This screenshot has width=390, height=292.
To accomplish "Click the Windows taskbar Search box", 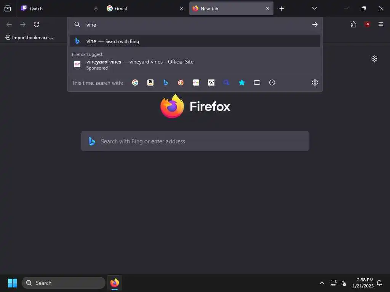I will [64, 283].
